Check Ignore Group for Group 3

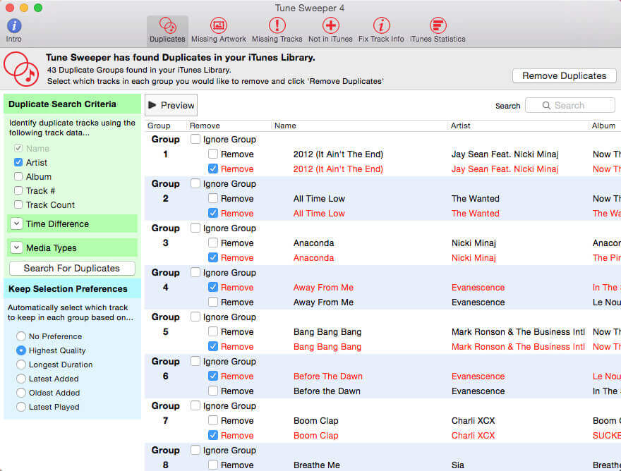(195, 228)
